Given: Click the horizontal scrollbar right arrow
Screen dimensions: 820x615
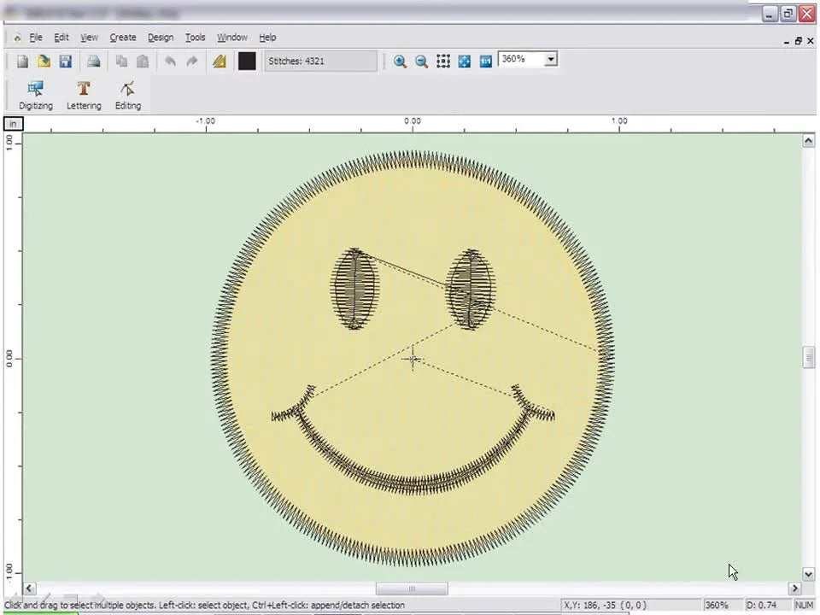Looking at the screenshot, I should [795, 589].
